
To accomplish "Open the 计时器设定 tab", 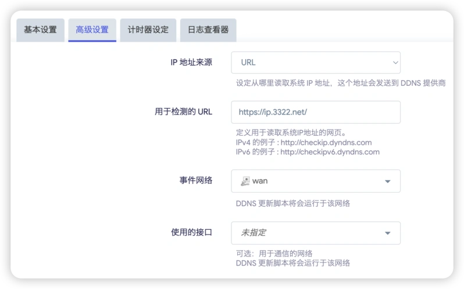I will coord(148,30).
